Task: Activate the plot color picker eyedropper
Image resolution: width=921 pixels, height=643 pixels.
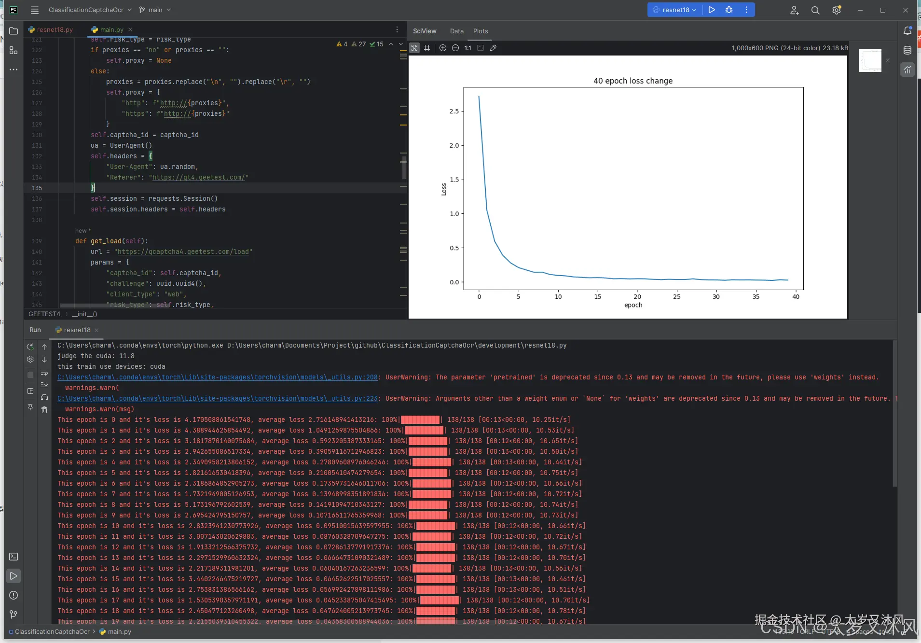Action: (493, 48)
